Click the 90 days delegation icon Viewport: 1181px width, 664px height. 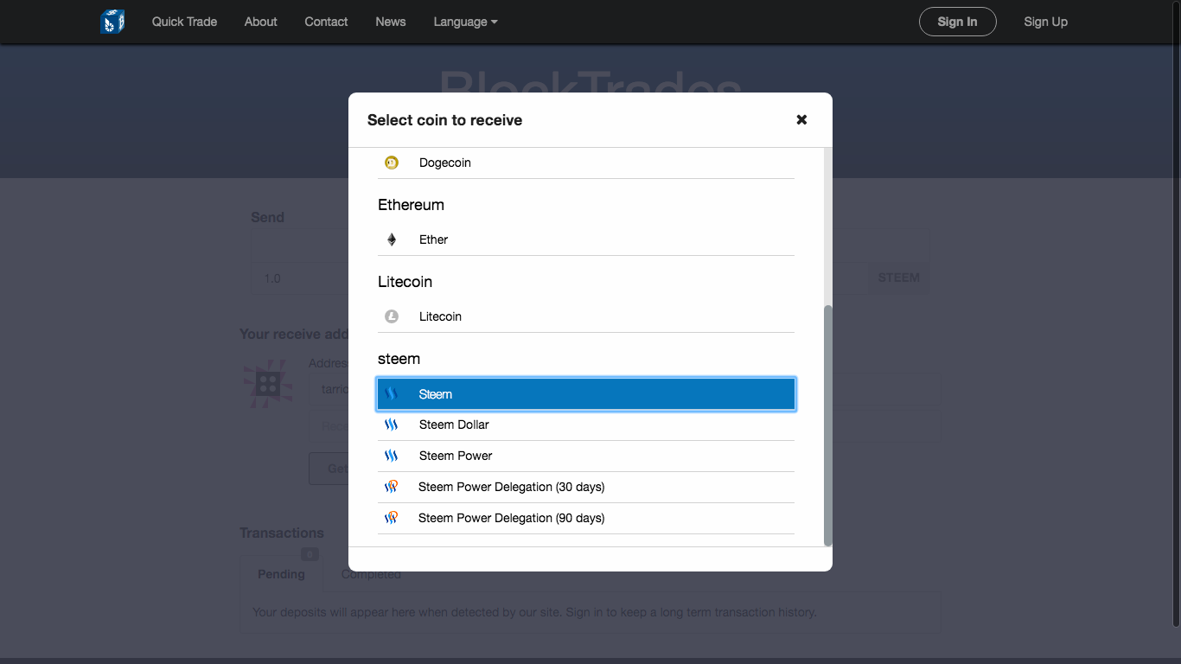[391, 518]
